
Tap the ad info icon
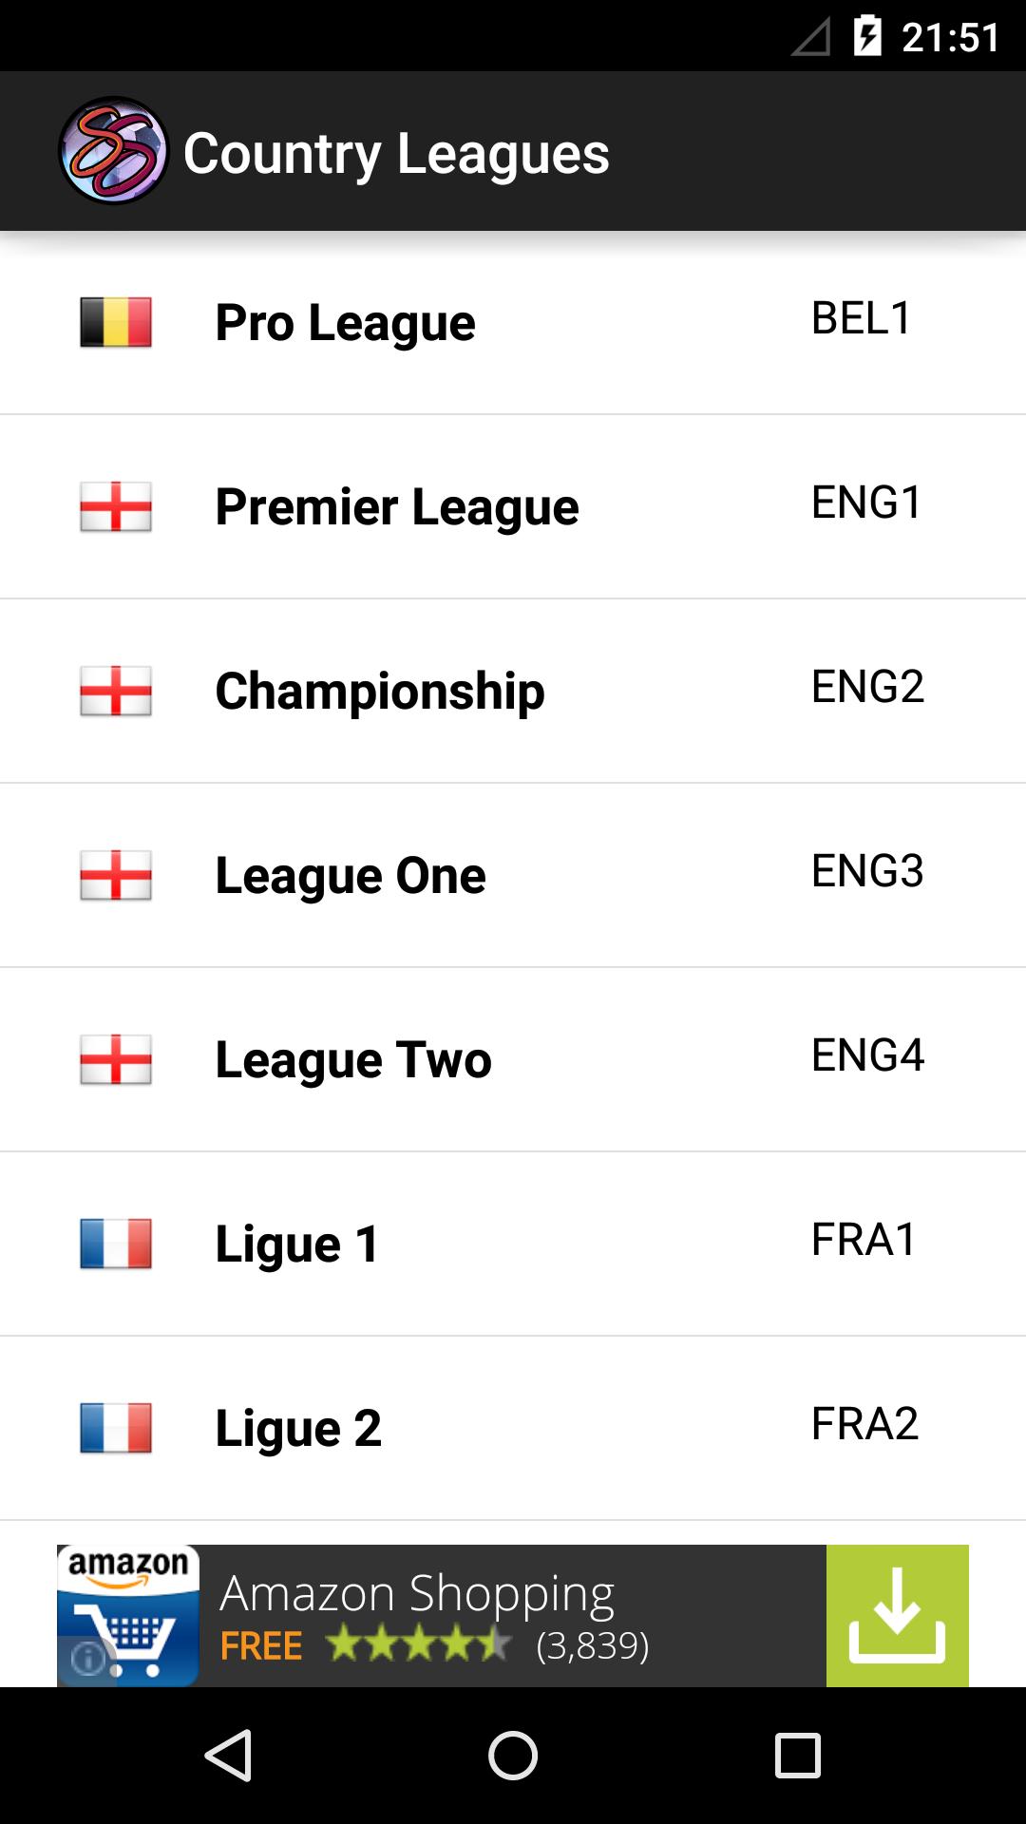point(87,1659)
